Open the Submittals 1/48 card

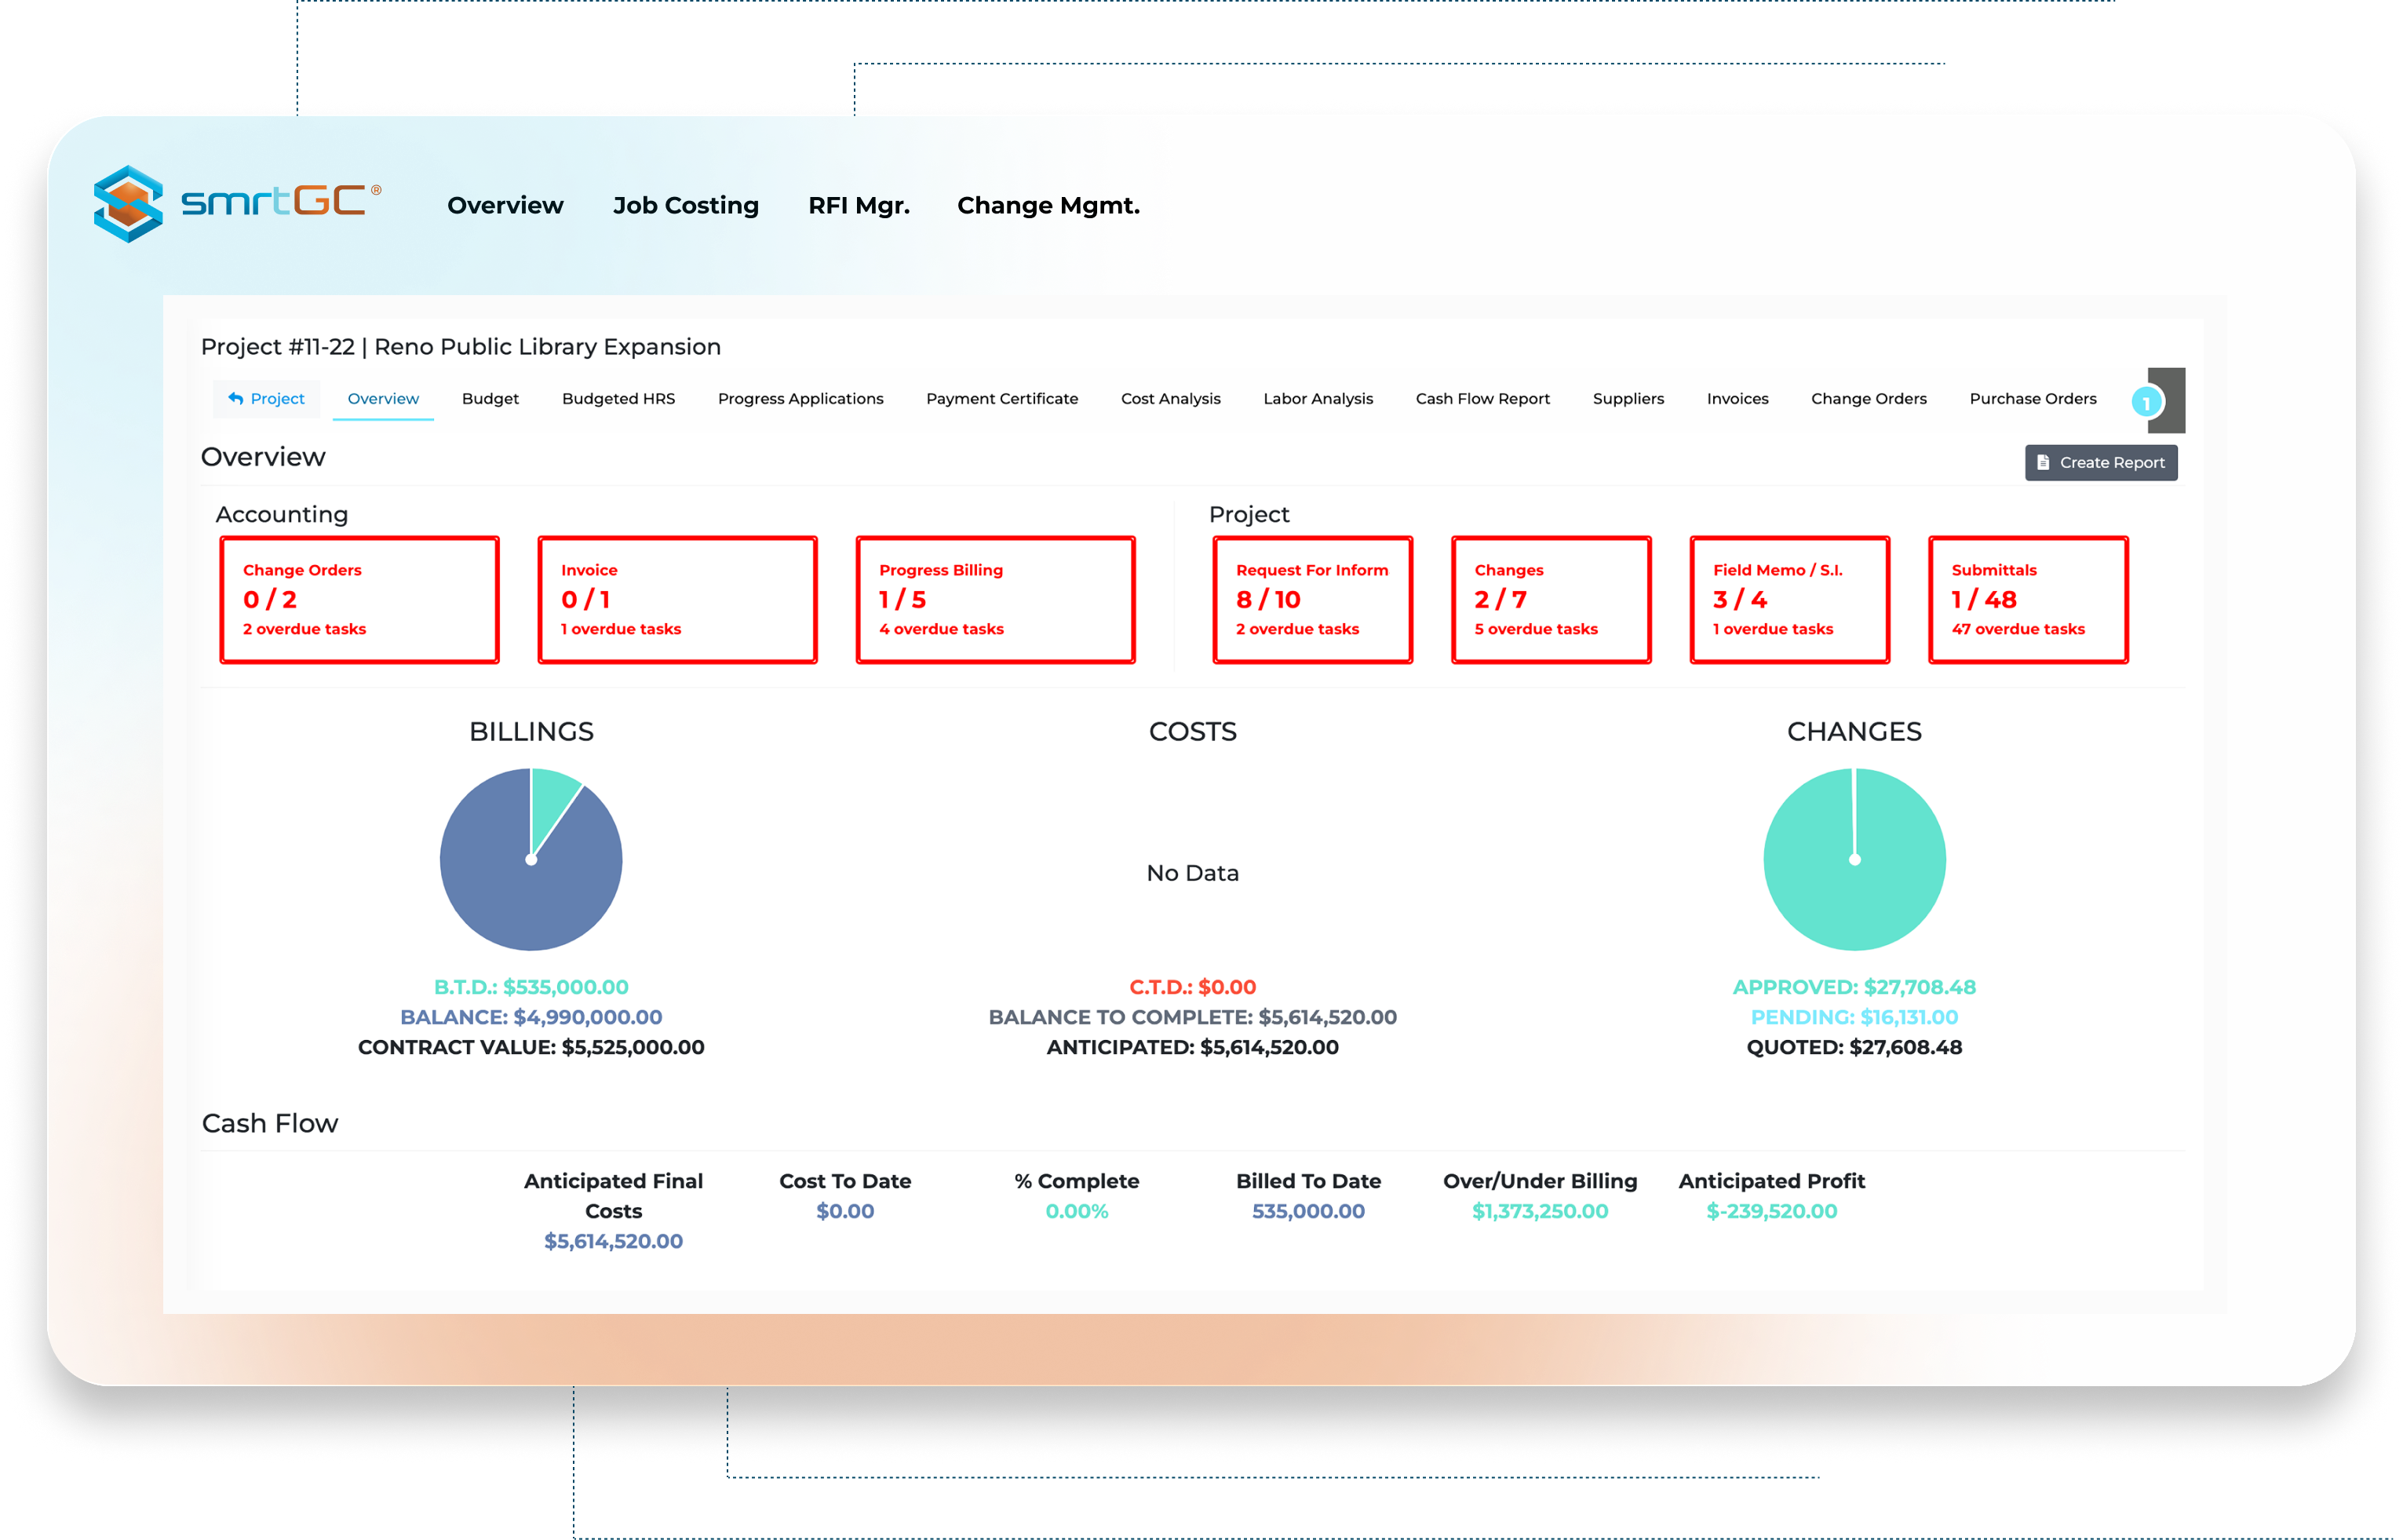coord(2027,599)
